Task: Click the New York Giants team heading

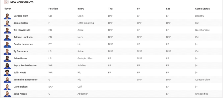Action: pyautogui.click(x=22, y=2)
